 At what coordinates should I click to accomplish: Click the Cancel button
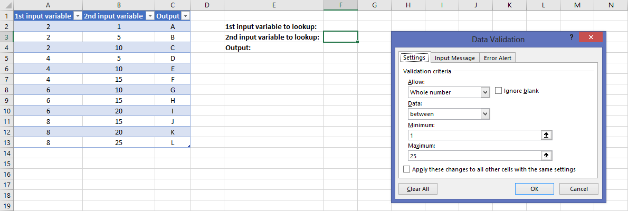(x=579, y=189)
